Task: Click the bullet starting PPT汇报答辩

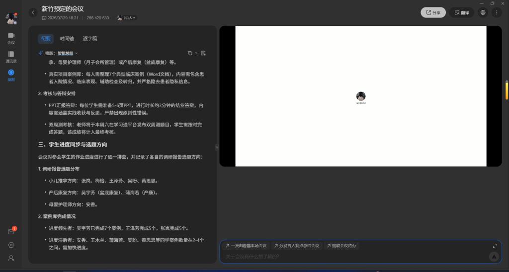Action: click(x=126, y=109)
